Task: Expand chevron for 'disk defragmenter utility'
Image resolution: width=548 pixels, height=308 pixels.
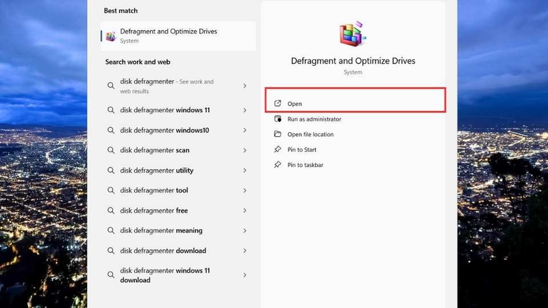Action: pos(245,170)
